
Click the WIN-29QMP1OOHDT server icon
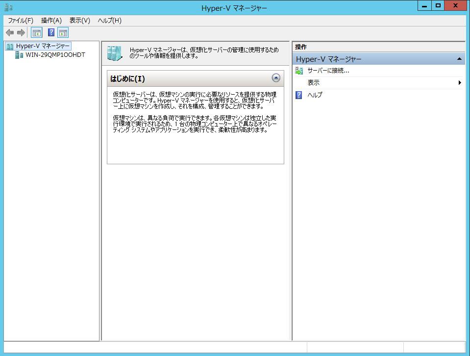coord(19,55)
